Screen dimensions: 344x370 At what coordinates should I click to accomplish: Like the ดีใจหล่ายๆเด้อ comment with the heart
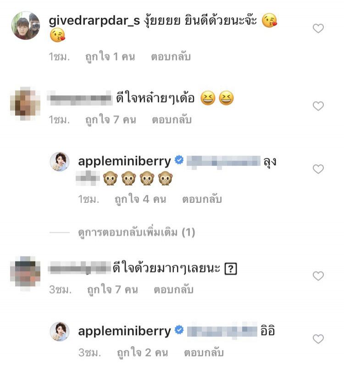(x=318, y=106)
